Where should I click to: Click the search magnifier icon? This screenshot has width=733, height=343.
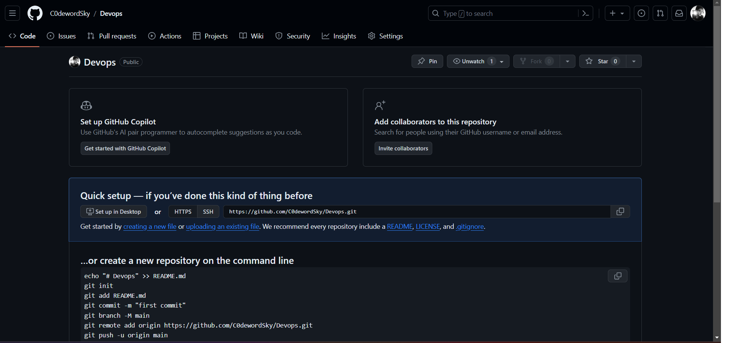click(436, 14)
